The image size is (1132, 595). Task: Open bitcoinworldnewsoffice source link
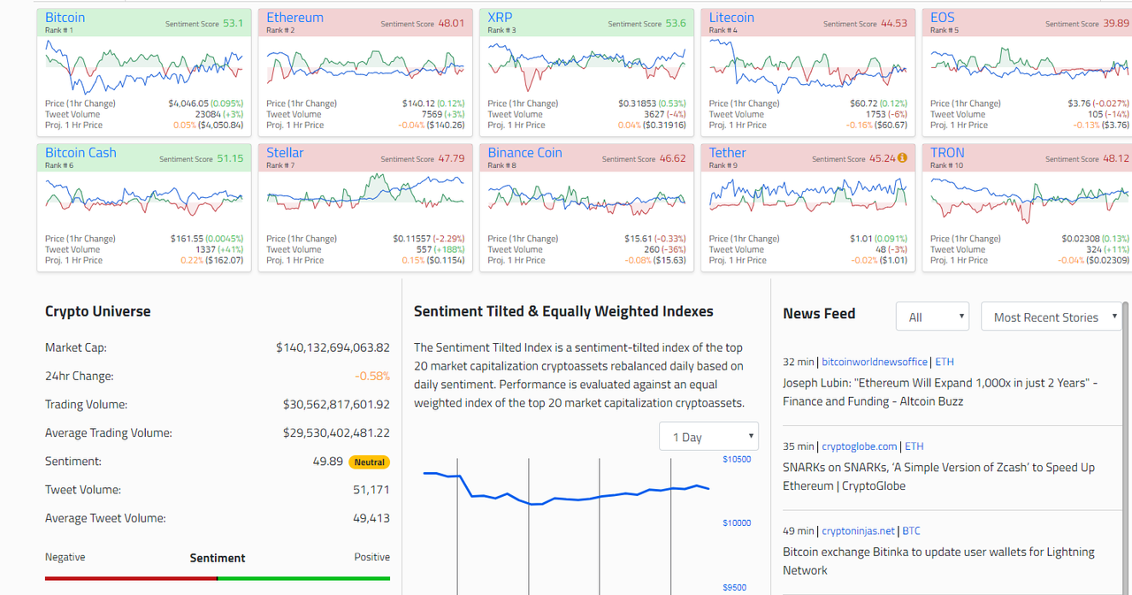pos(875,362)
